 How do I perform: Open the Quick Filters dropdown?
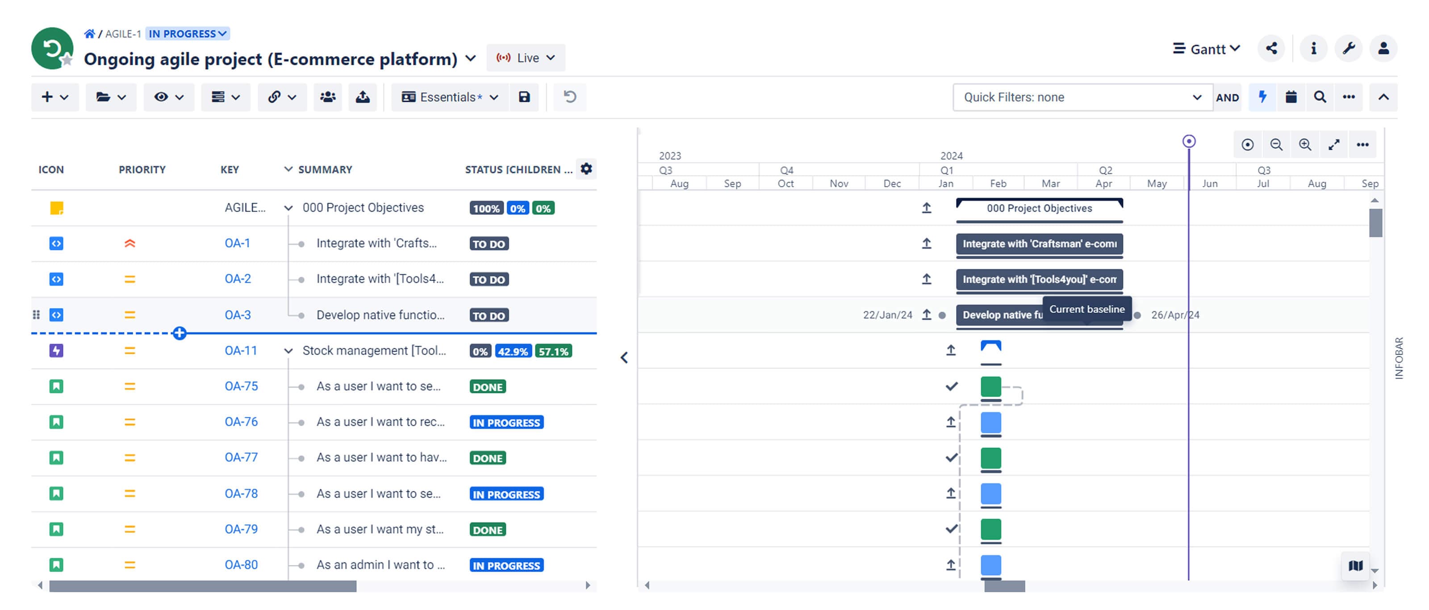coord(1082,97)
